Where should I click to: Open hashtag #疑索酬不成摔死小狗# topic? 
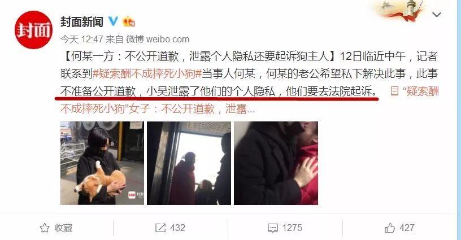pyautogui.click(x=147, y=74)
